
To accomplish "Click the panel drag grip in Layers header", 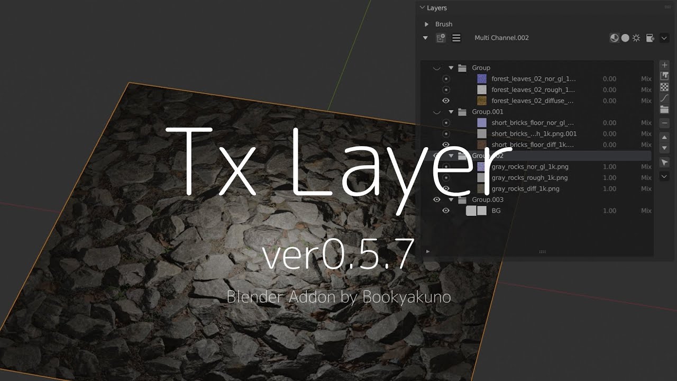I will pos(667,7).
